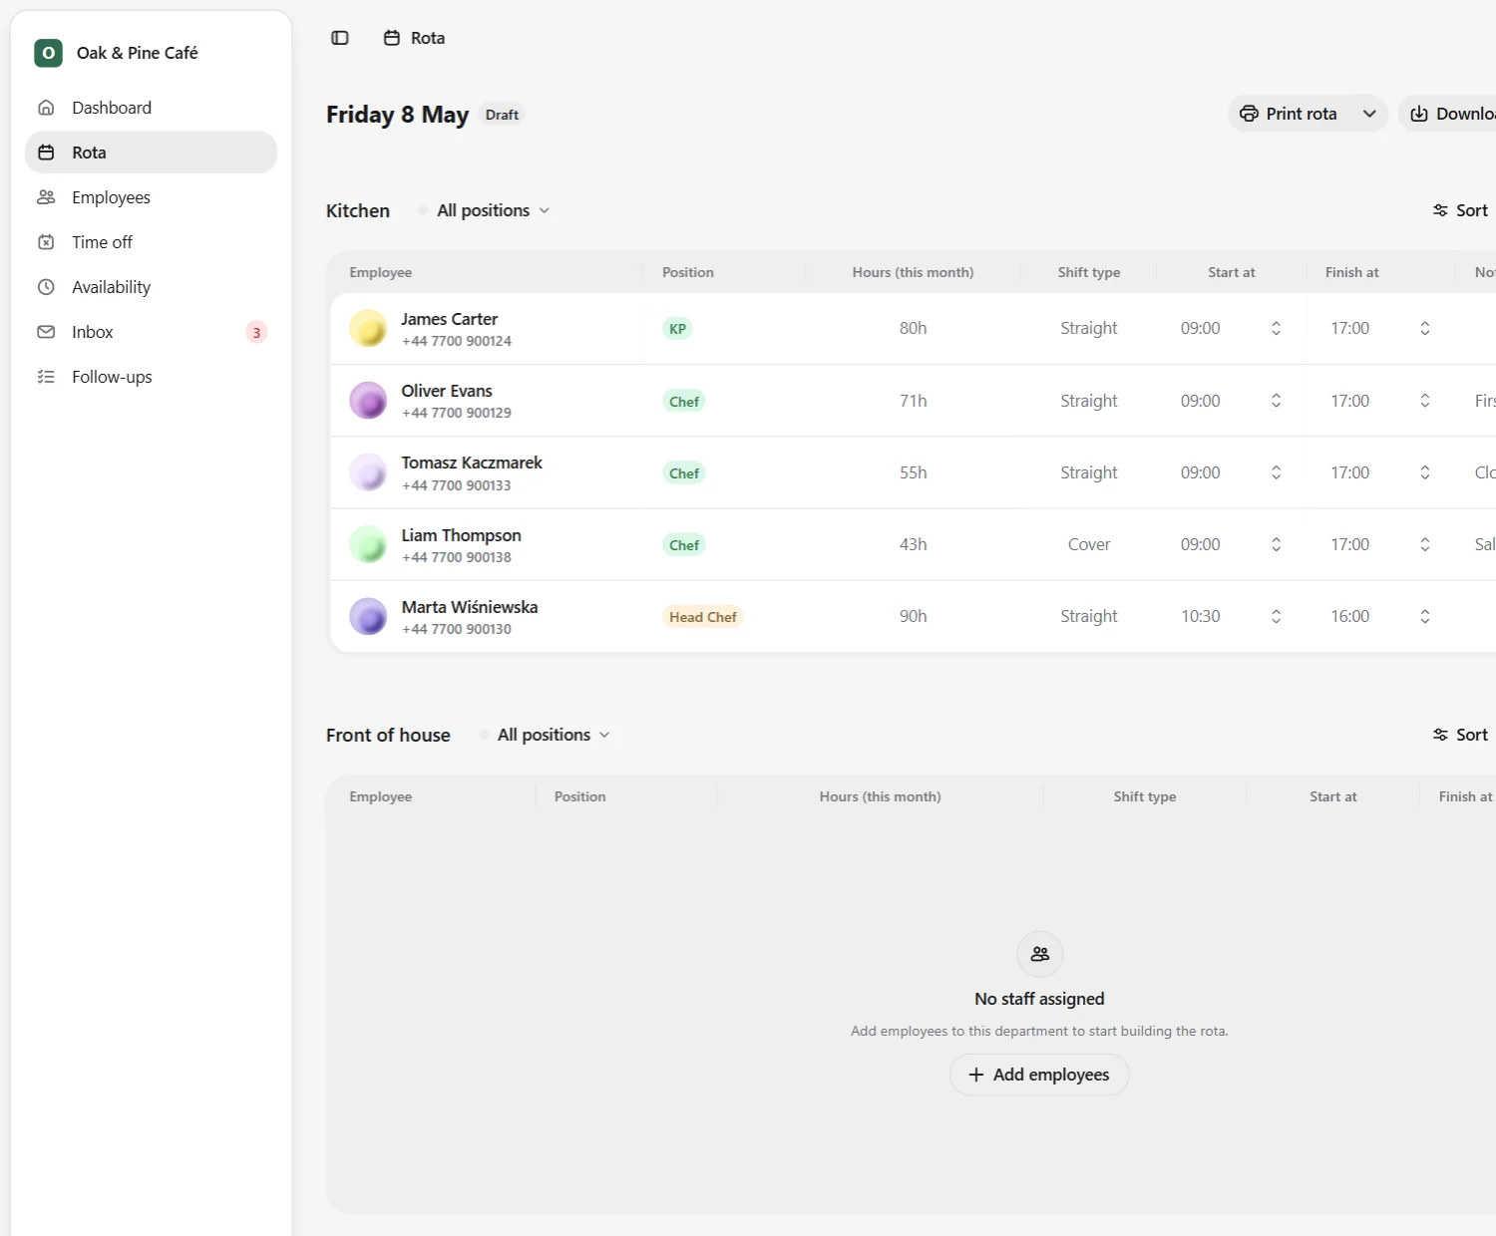Adjust Oliver Evans finish time stepper
The height and width of the screenshot is (1236, 1496).
click(x=1425, y=401)
